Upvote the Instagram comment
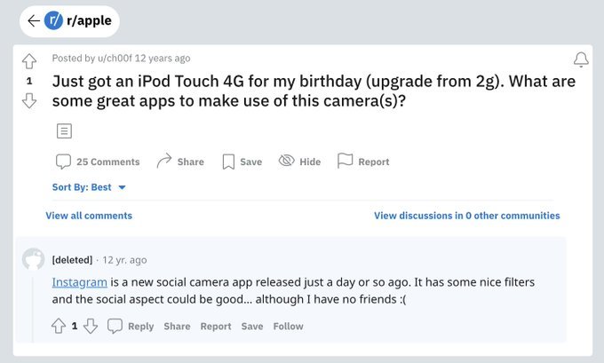The image size is (604, 363). pos(59,326)
